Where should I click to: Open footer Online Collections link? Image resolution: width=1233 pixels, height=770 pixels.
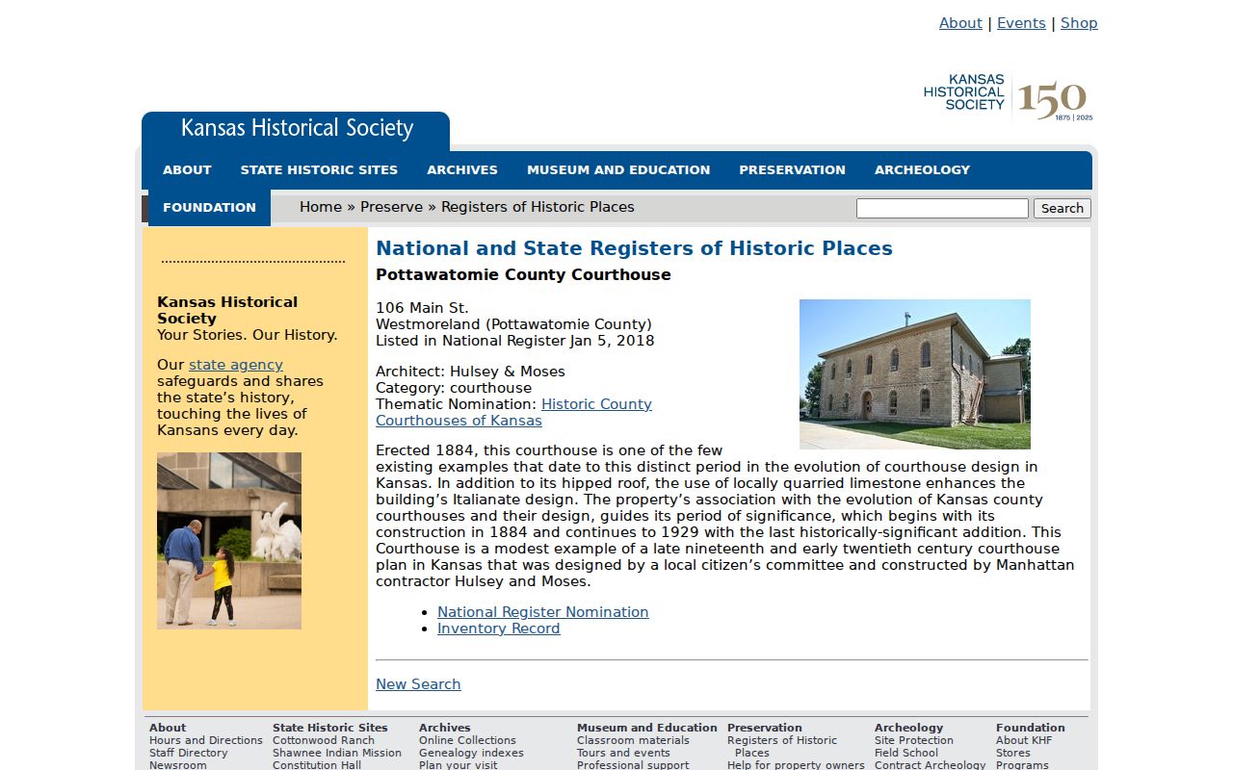[467, 740]
